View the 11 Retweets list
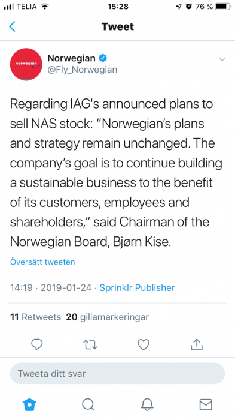The height and width of the screenshot is (420, 235). 35,317
